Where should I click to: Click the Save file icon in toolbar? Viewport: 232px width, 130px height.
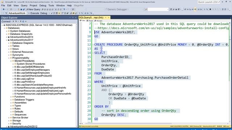tap(21, 9)
